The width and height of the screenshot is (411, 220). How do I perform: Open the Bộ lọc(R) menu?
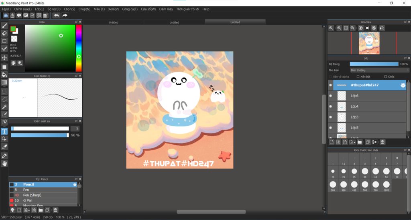pyautogui.click(x=54, y=9)
